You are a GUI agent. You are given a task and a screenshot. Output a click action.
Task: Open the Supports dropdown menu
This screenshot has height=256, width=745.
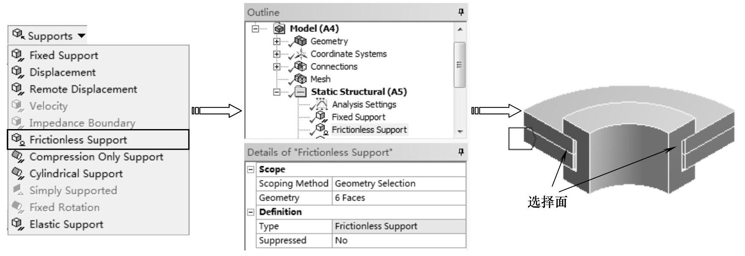(48, 36)
